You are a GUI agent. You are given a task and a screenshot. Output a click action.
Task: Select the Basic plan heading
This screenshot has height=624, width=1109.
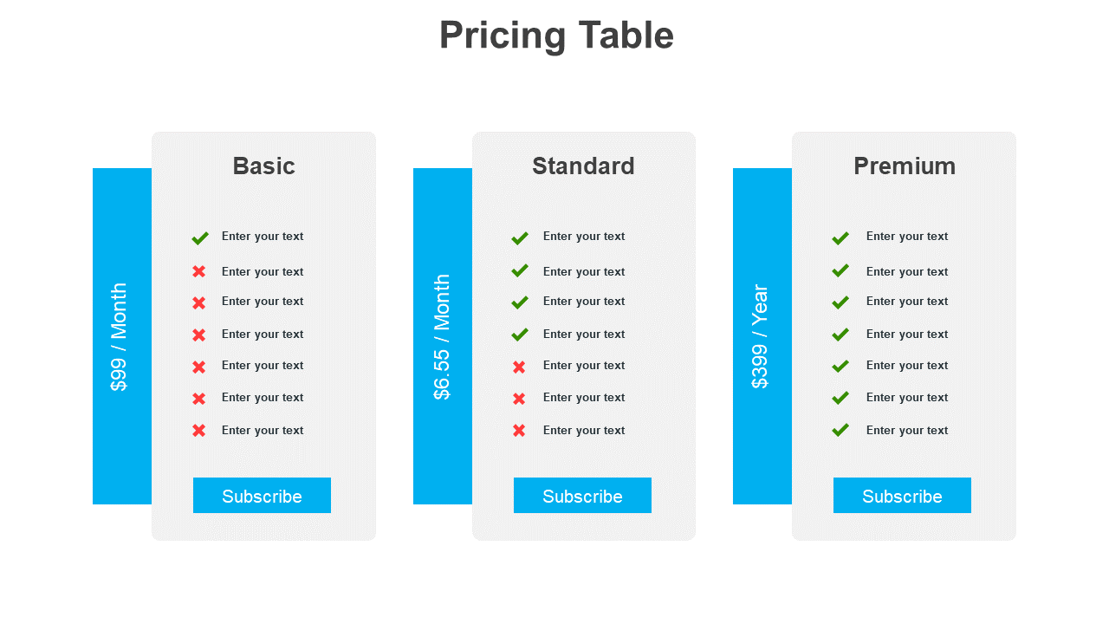[263, 166]
